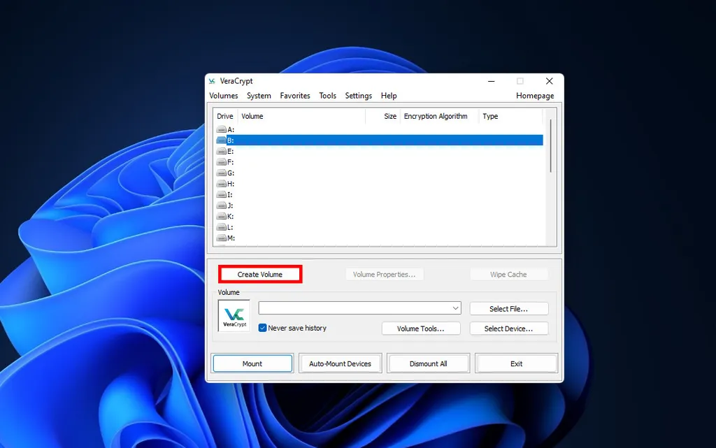Choose the J: drive icon
Image resolution: width=716 pixels, height=448 pixels.
[x=222, y=205]
